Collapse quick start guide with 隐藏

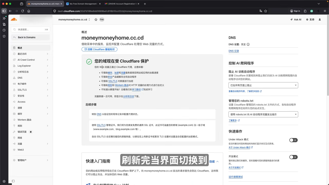click(214, 162)
